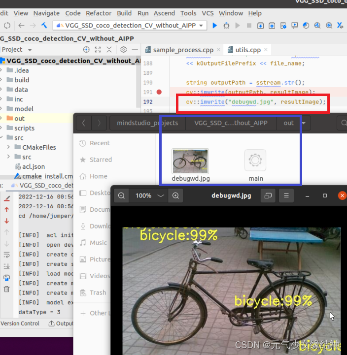Open the Tools menu
Screen dimensions: 347x355
(188, 13)
